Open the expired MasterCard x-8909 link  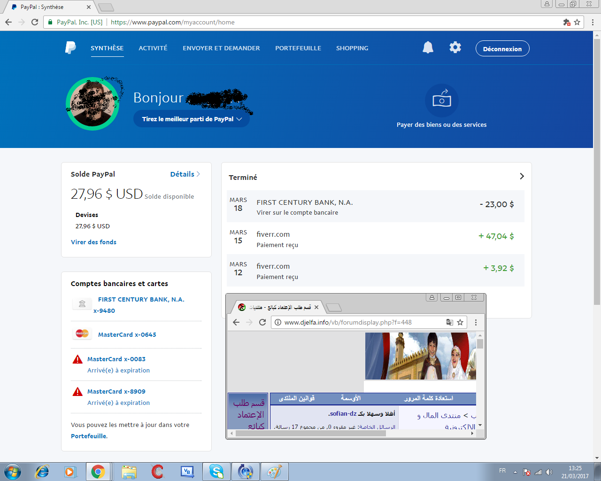click(116, 391)
